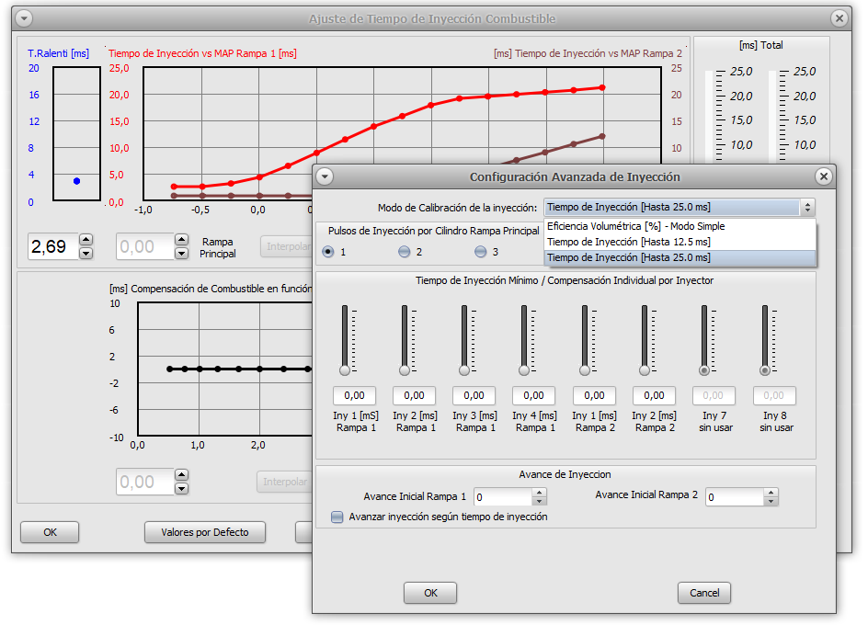This screenshot has height=625, width=868.
Task: Click OK in Ajuste de Tiempo window
Action: [x=50, y=532]
